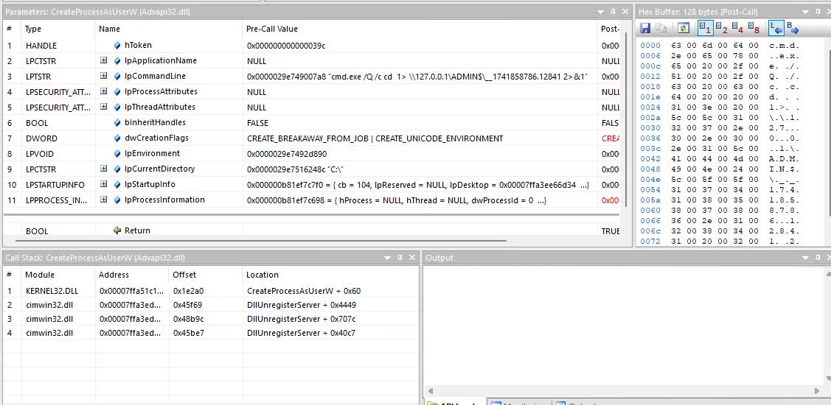The image size is (831, 405).
Task: Expand the lpCommandLine parameter
Action: [104, 77]
